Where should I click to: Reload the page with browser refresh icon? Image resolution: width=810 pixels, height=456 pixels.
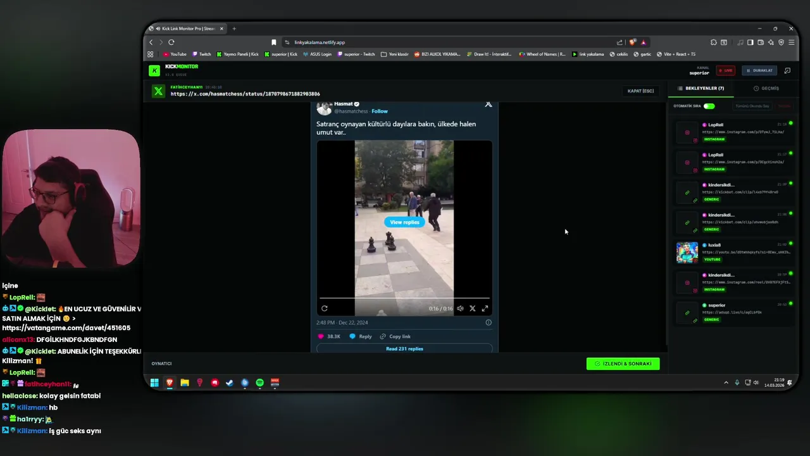tap(171, 42)
